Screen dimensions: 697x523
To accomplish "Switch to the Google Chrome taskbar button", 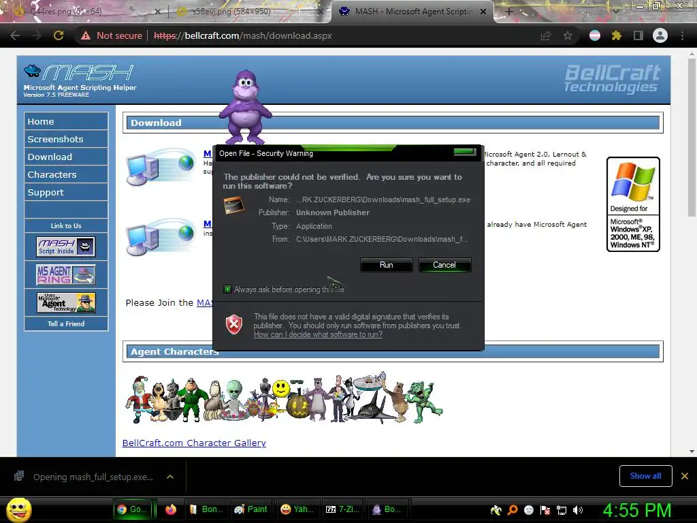I will click(133, 509).
